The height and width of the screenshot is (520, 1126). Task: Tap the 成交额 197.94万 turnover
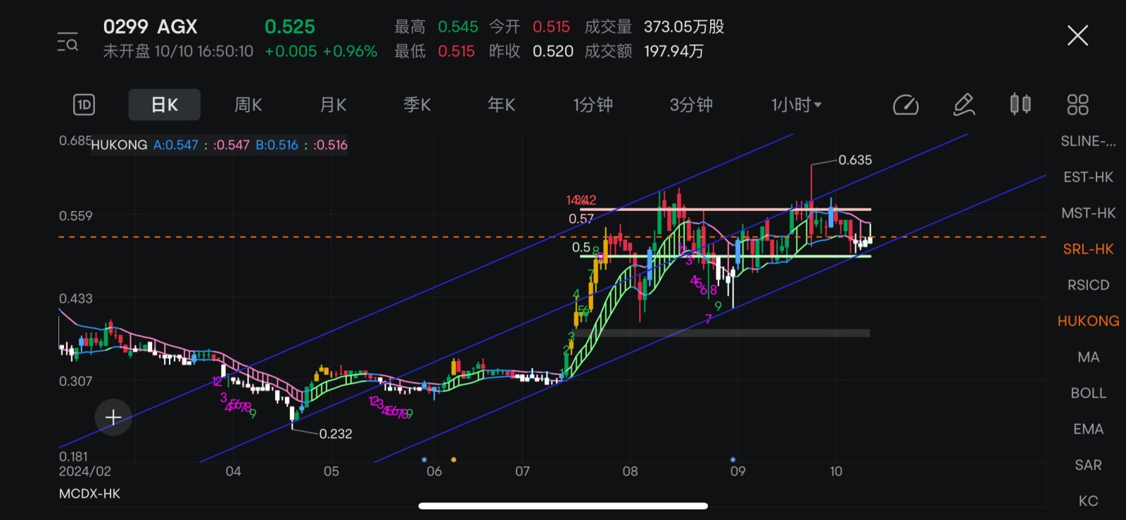click(x=644, y=51)
